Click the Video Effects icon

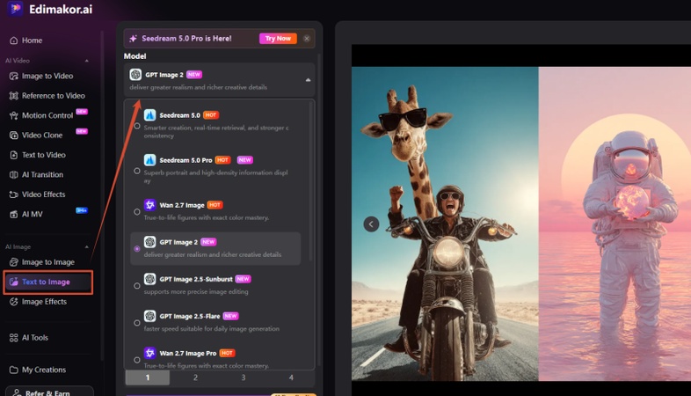14,194
